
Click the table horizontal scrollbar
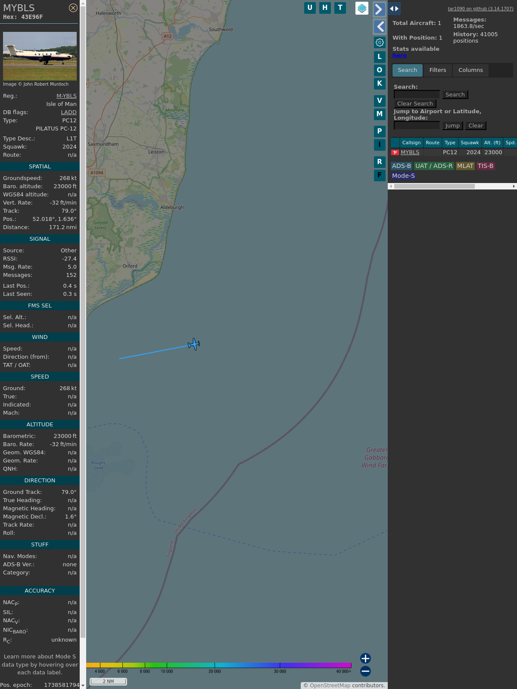tap(434, 186)
